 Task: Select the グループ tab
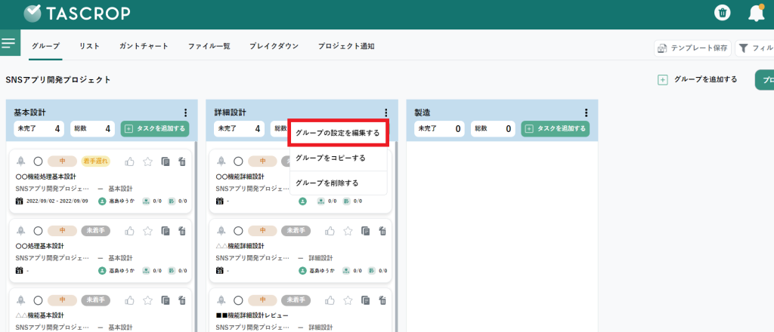tap(45, 46)
